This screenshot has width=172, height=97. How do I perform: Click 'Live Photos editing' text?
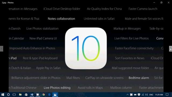[57, 88]
